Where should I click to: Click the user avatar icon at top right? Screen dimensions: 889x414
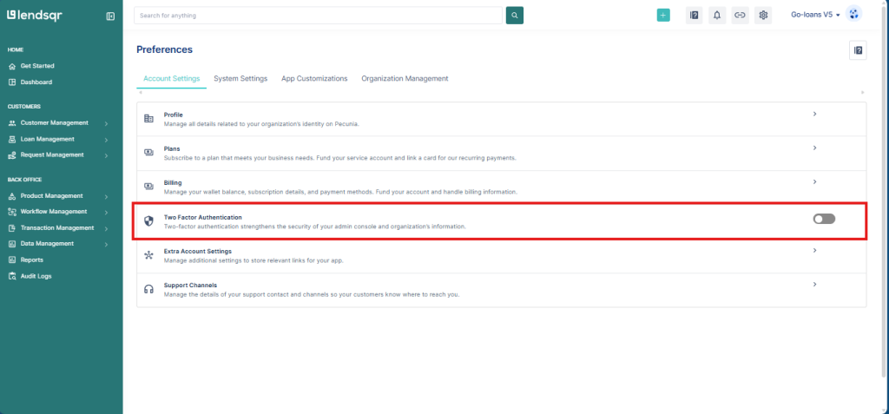[x=853, y=14]
